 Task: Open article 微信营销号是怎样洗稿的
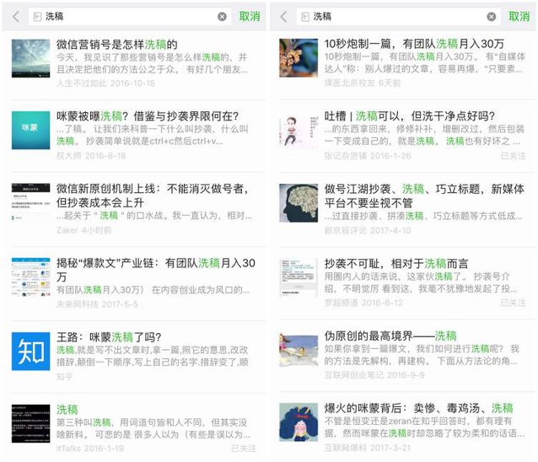(x=117, y=44)
